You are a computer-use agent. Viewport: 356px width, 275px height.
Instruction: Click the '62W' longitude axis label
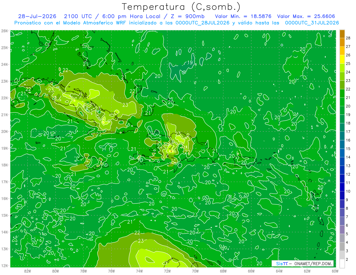click(307, 271)
